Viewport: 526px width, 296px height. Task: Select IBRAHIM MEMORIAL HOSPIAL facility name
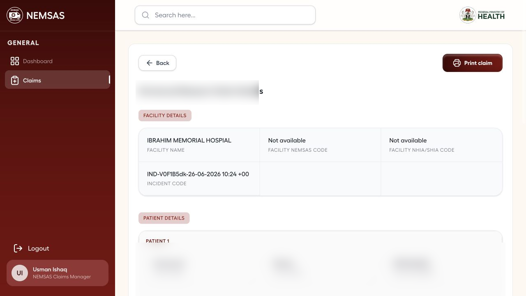(189, 140)
